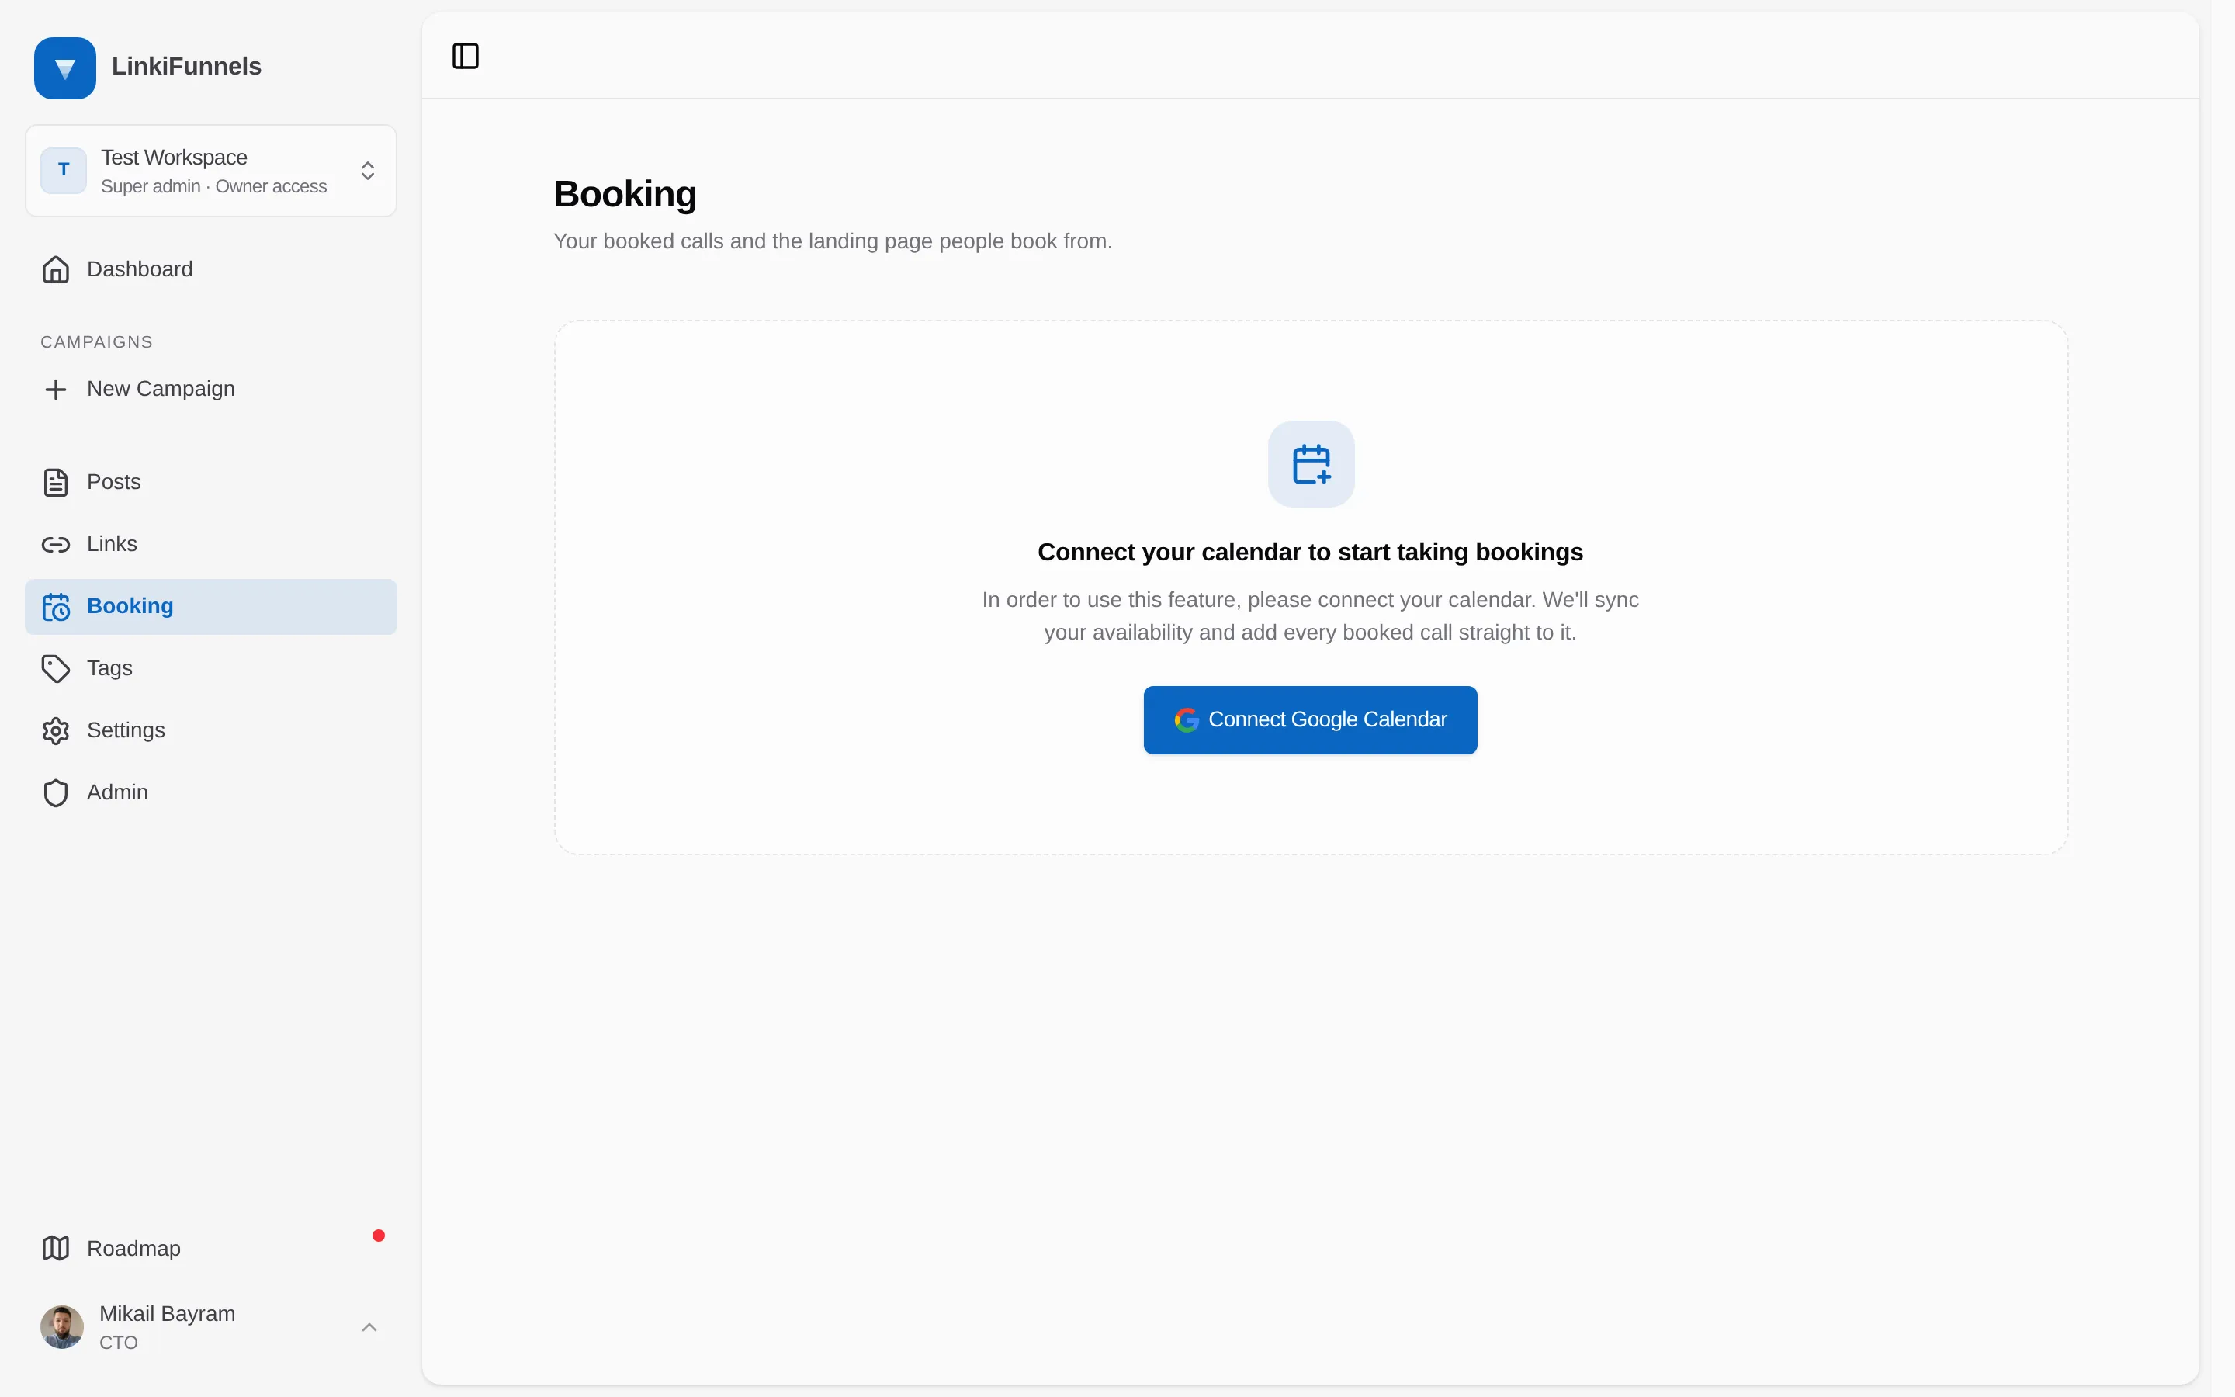
Task: Click the plus icon beside New Campaign
Action: 55,390
